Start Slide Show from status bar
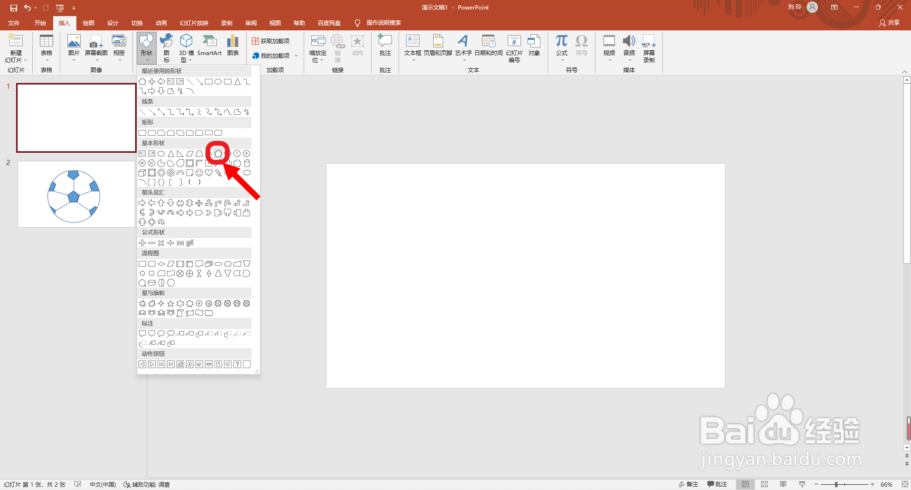Viewport: 911px width, 490px height. [802, 484]
